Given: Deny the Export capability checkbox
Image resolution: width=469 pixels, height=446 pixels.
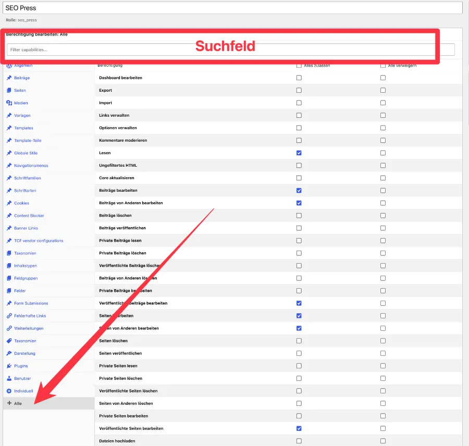Looking at the screenshot, I should [x=383, y=90].
